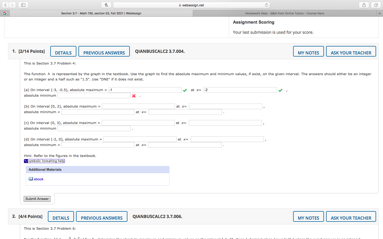Open a new tab with the plus button
Image resolution: width=383 pixels, height=239 pixels.
coord(380,13)
